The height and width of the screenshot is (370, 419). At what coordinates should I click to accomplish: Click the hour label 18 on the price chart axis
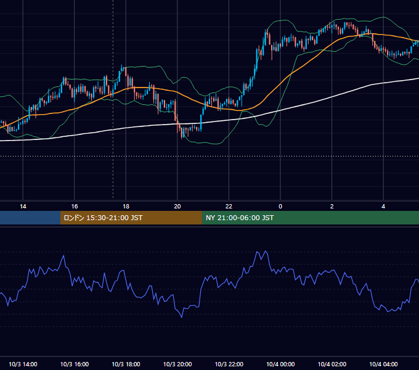click(126, 207)
